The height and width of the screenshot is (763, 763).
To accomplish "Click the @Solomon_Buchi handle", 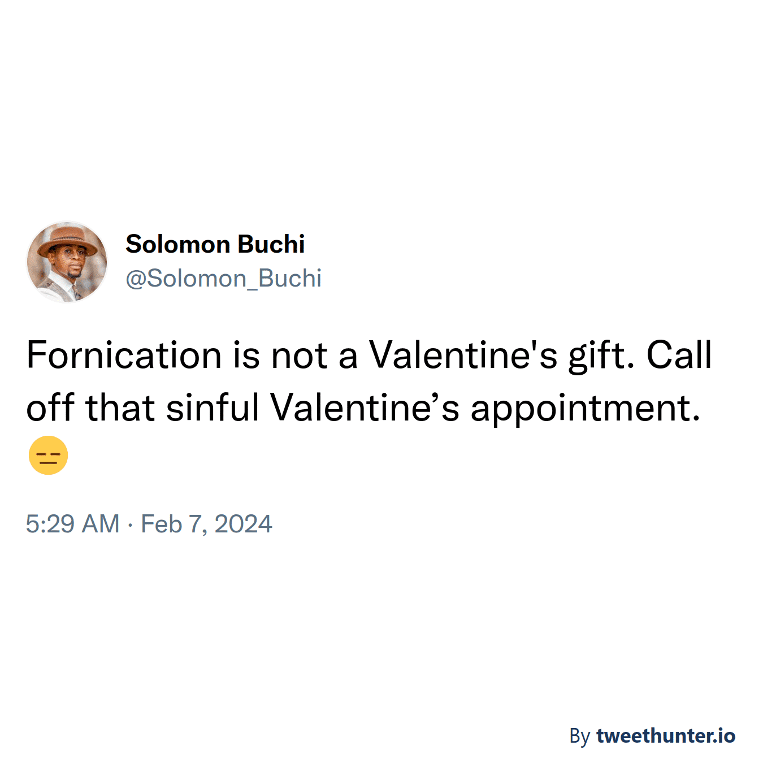I will click(x=223, y=278).
